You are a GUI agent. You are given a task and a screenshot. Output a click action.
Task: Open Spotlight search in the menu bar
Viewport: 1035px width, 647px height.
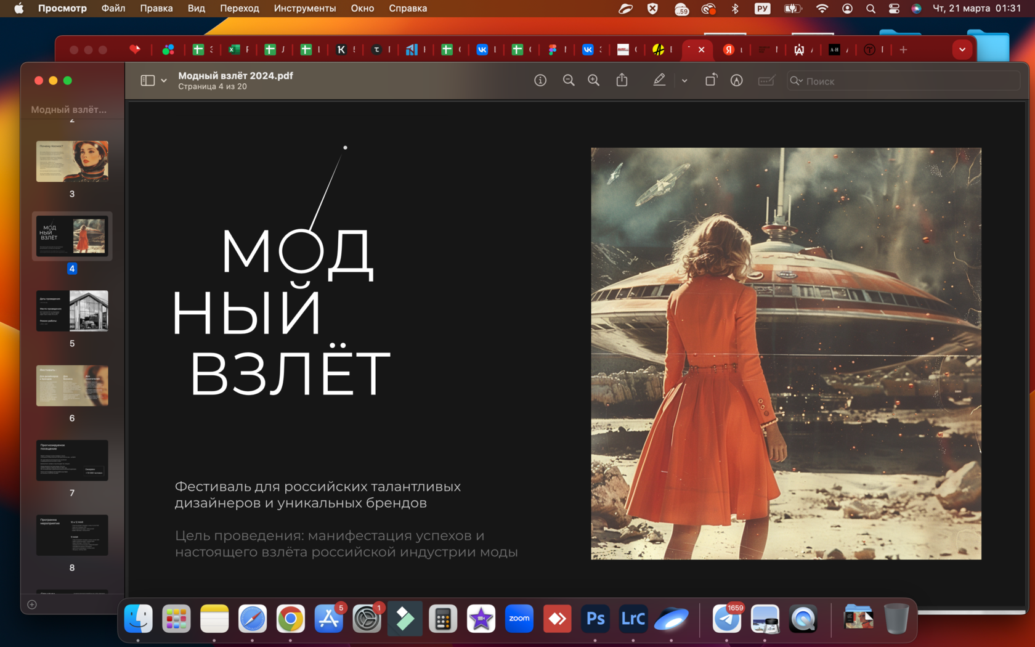click(871, 9)
